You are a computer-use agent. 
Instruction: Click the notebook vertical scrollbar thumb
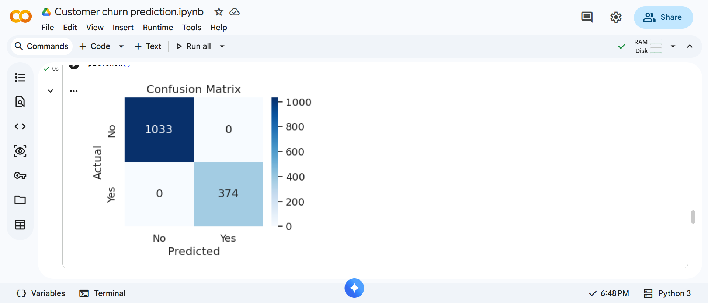point(693,217)
